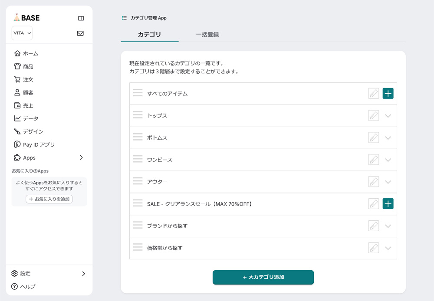The height and width of the screenshot is (301, 434).
Task: Open the help question mark item
Action: click(x=23, y=287)
